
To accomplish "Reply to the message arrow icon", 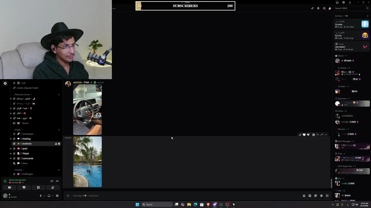I will [318, 135].
